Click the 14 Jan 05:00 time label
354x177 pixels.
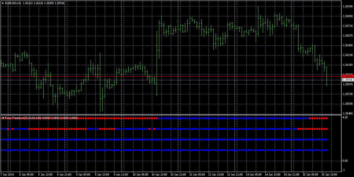tap(253, 174)
